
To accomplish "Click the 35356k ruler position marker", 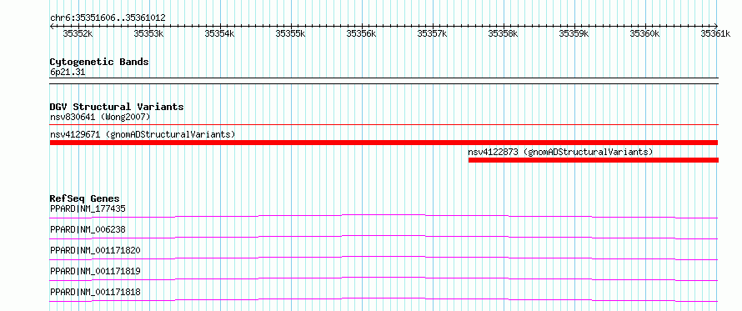I will click(x=361, y=33).
